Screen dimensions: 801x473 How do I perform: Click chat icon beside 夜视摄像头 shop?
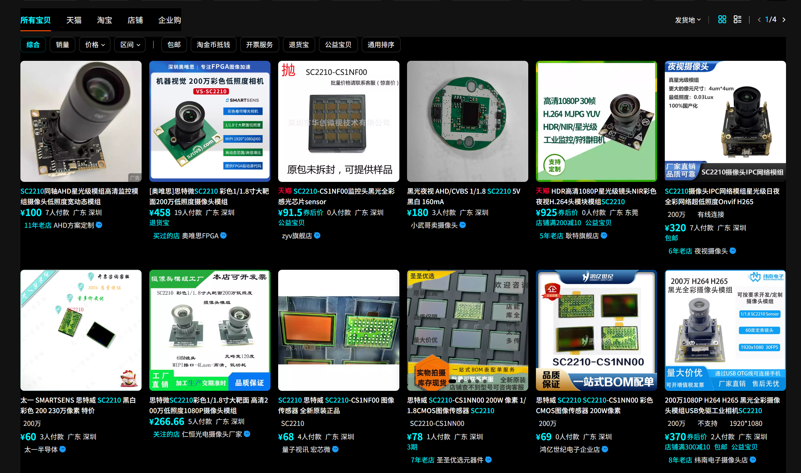pos(733,251)
